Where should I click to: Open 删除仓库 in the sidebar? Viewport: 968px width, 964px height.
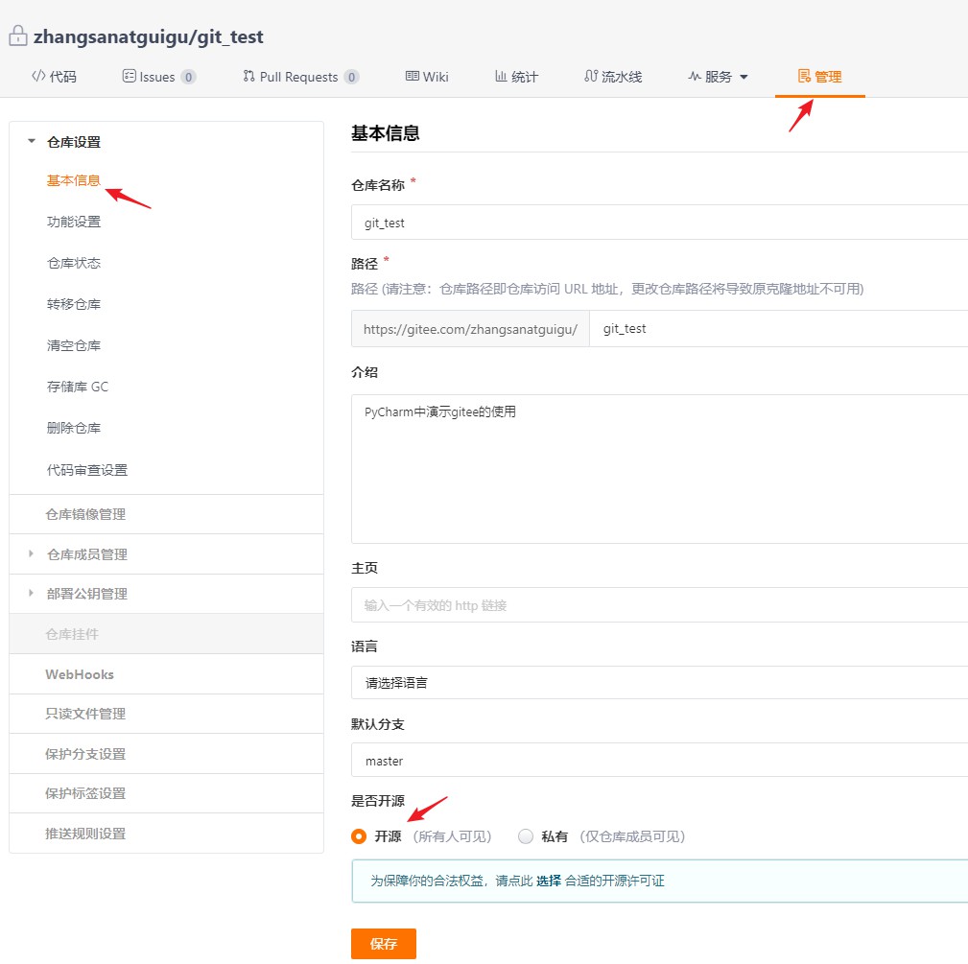tap(74, 429)
